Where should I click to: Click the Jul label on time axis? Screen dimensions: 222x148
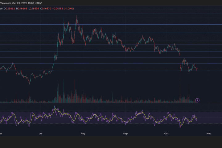tap(41, 134)
